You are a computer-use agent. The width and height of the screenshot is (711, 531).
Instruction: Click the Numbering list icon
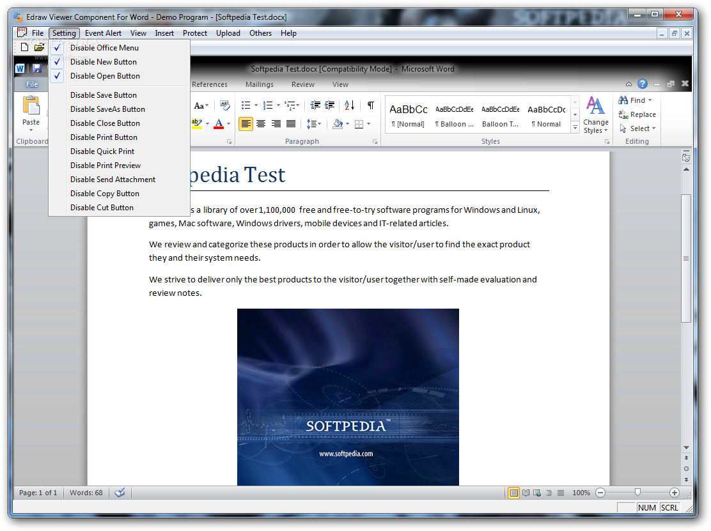[268, 105]
